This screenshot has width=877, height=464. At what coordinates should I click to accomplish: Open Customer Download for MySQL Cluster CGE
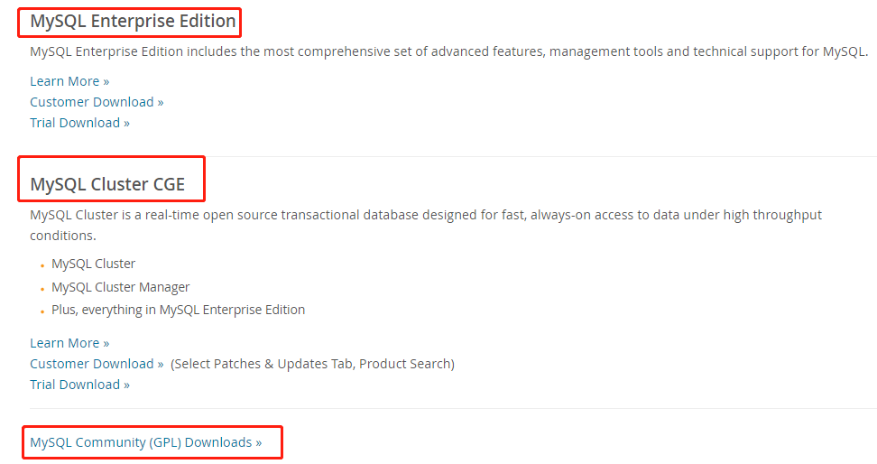click(97, 364)
